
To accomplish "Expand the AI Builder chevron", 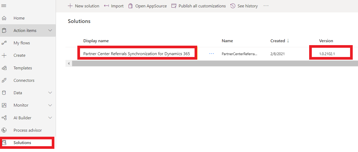I will tap(50, 118).
